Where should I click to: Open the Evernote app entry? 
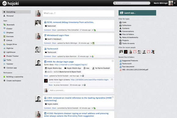click(x=9, y=36)
